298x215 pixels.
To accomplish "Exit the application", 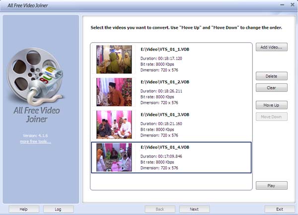I will point(280,209).
